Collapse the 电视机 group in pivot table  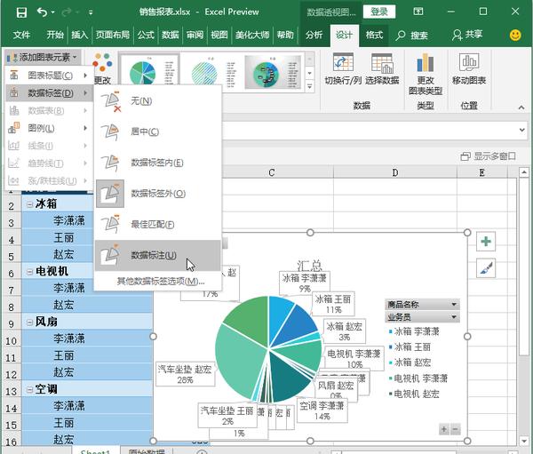[x=29, y=271]
